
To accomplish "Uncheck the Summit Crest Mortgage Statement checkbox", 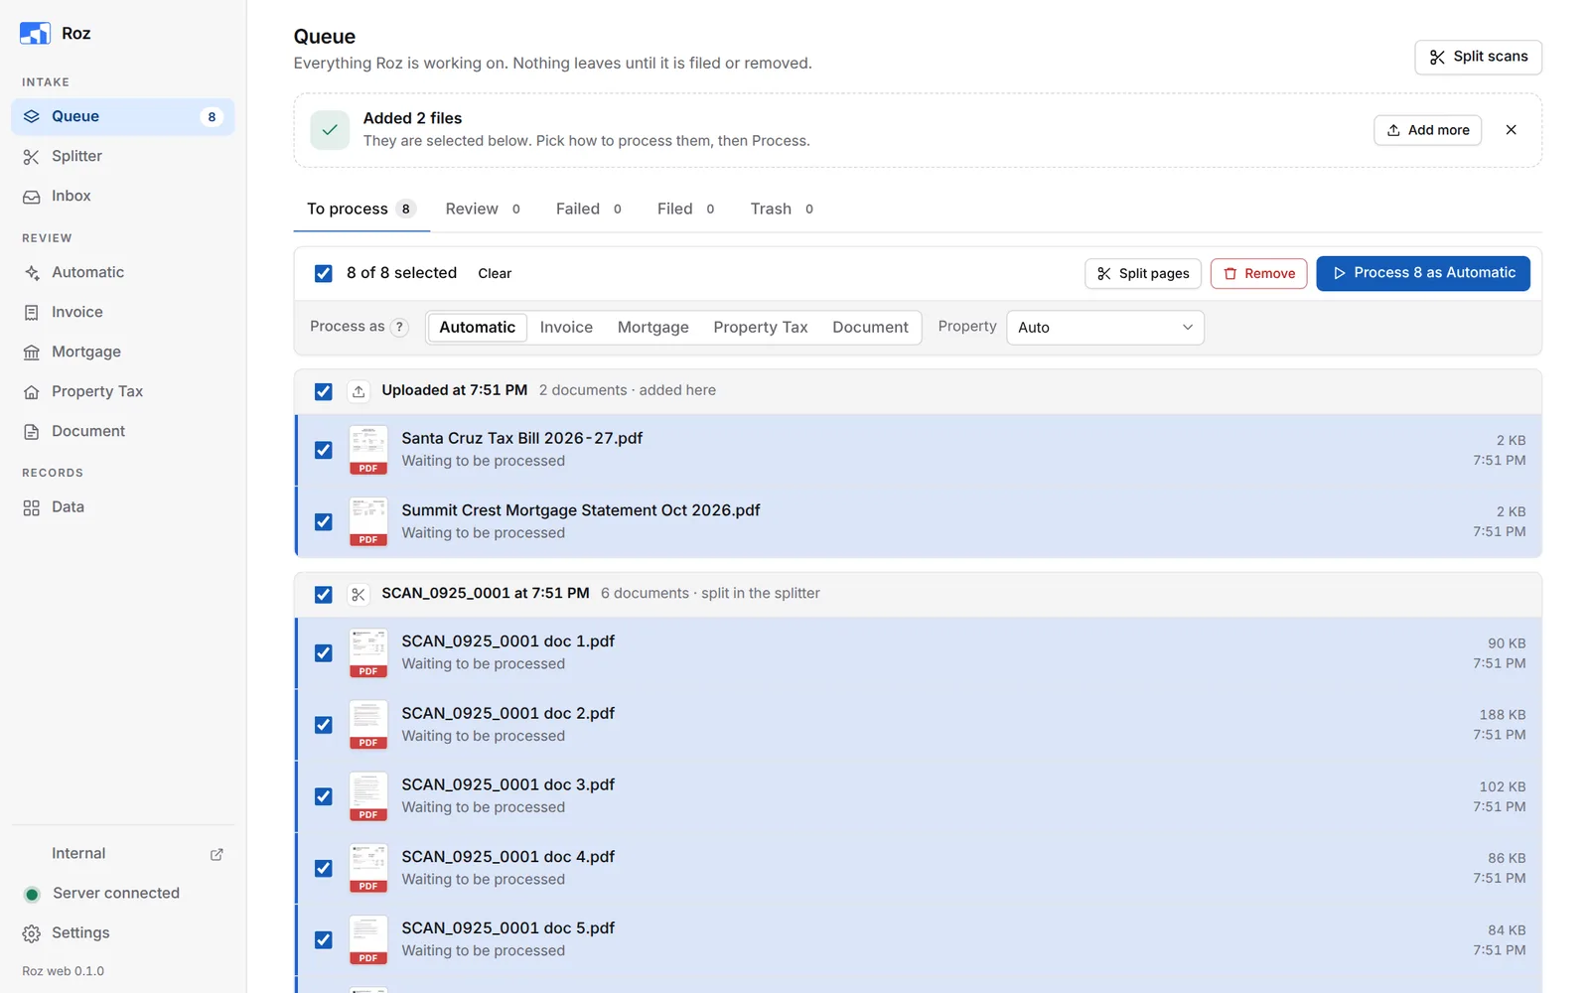I will (323, 521).
